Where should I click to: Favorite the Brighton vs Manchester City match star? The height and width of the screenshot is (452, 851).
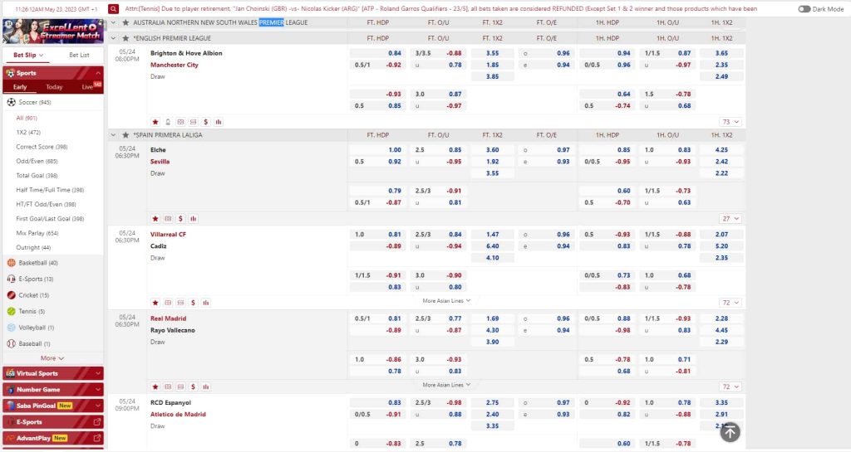tap(155, 122)
